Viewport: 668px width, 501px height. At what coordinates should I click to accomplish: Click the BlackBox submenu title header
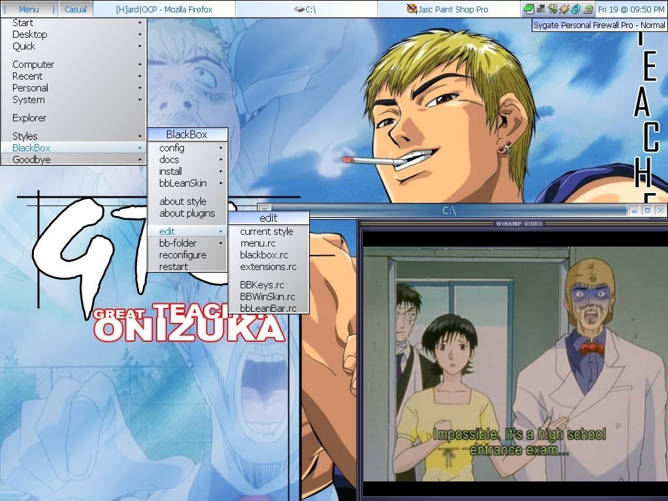[187, 134]
